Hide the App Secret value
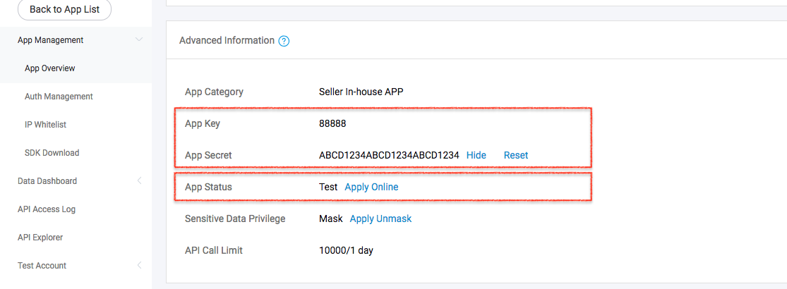Image resolution: width=787 pixels, height=289 pixels. point(476,155)
